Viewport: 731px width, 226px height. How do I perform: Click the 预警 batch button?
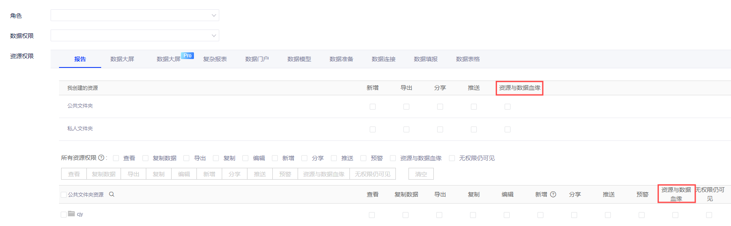(285, 174)
